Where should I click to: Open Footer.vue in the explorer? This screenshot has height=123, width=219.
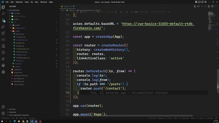20,43
